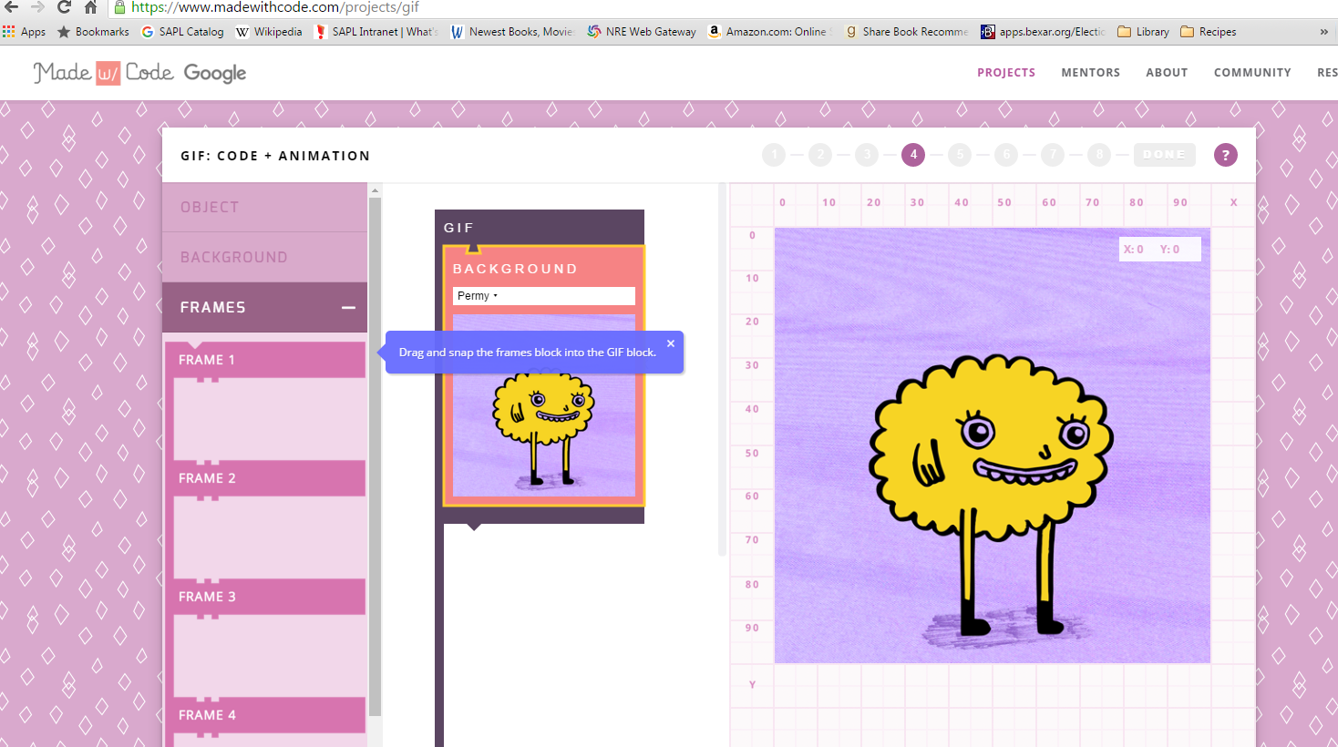
Task: Click the browser forward arrow
Action: pos(37,6)
